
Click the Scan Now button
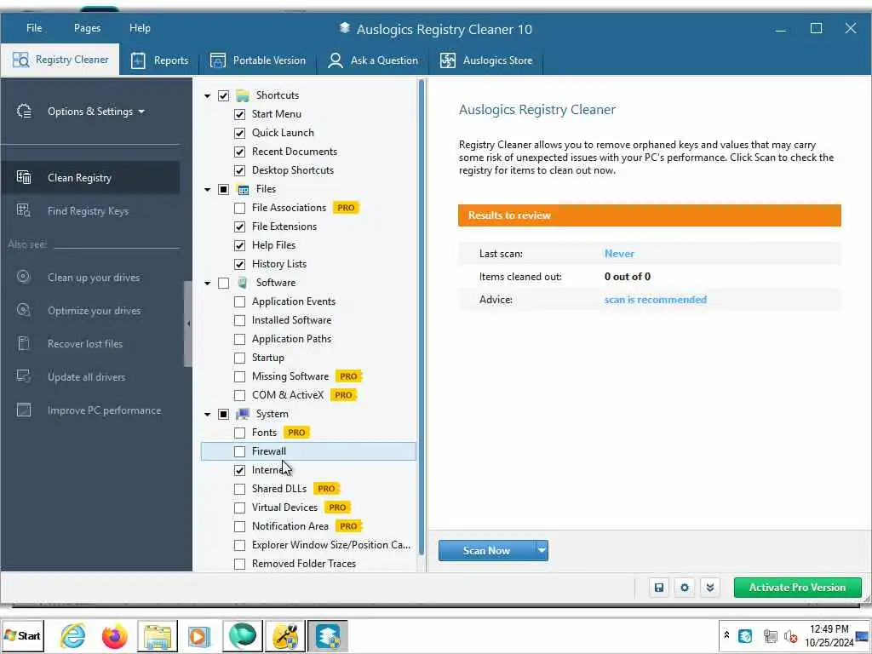click(486, 551)
